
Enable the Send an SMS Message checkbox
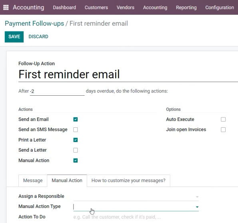(76, 130)
